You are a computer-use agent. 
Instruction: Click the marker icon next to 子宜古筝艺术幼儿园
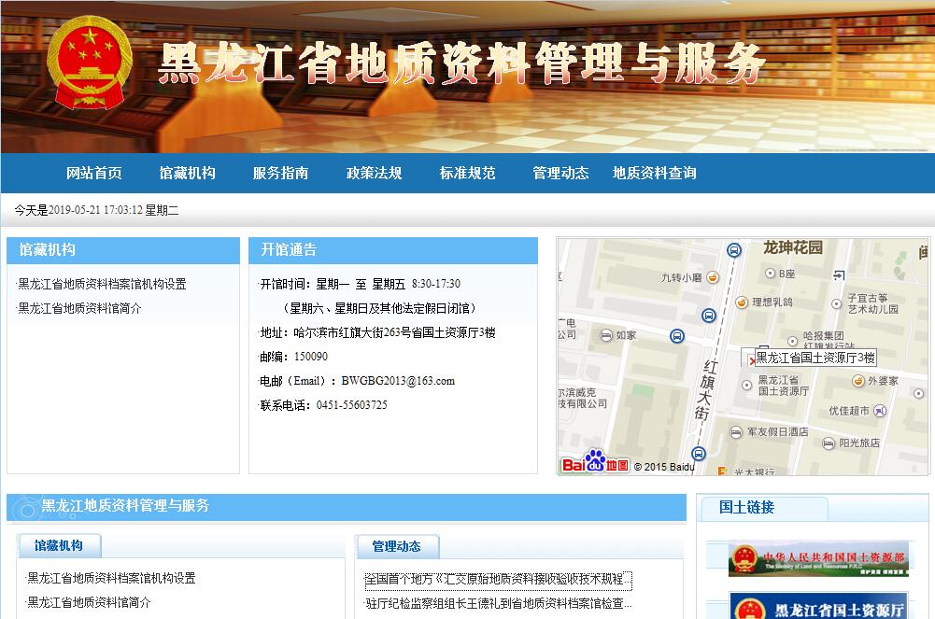coord(837,303)
